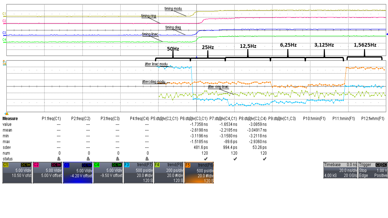Click the P6 status checkmark icon
Viewport: 388px width, 218px height.
point(206,158)
